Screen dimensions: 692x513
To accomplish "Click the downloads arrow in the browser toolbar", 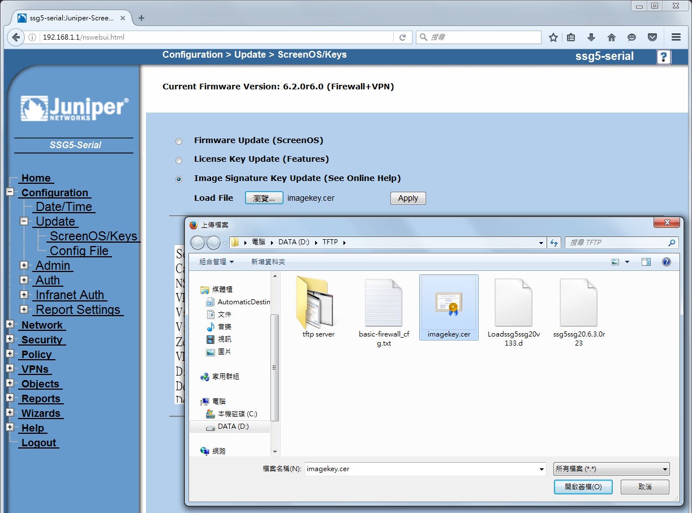I will point(591,37).
